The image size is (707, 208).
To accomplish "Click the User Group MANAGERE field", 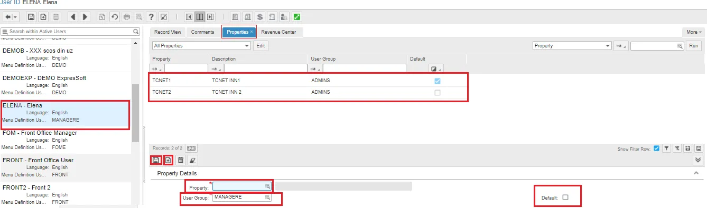I will tap(242, 197).
